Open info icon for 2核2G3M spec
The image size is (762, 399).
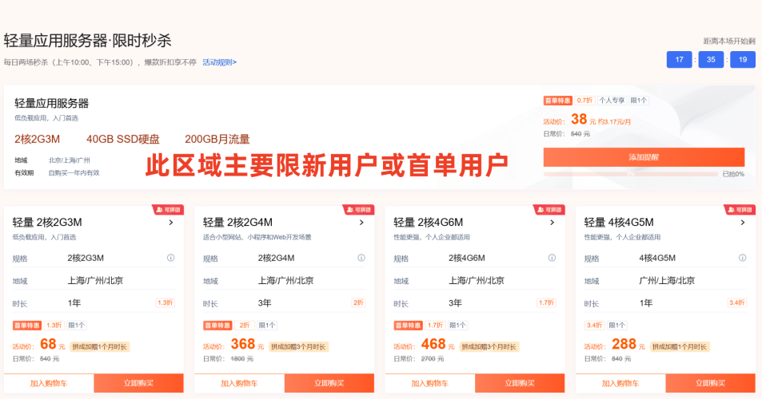(170, 258)
